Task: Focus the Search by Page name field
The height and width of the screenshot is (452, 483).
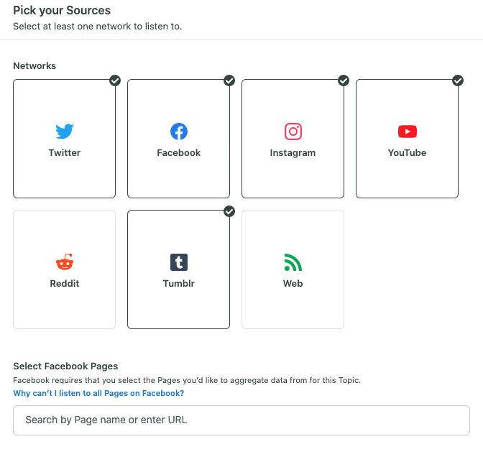Action: 241,420
